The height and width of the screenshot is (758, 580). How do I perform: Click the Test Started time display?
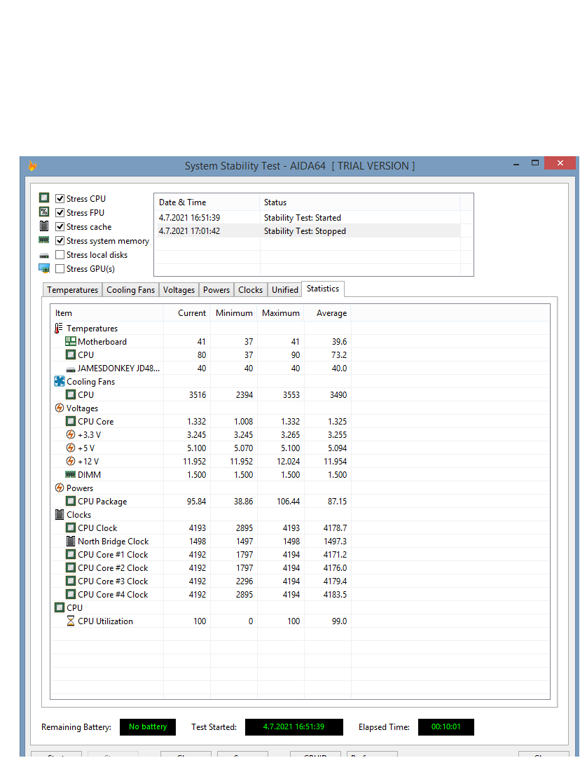point(294,726)
